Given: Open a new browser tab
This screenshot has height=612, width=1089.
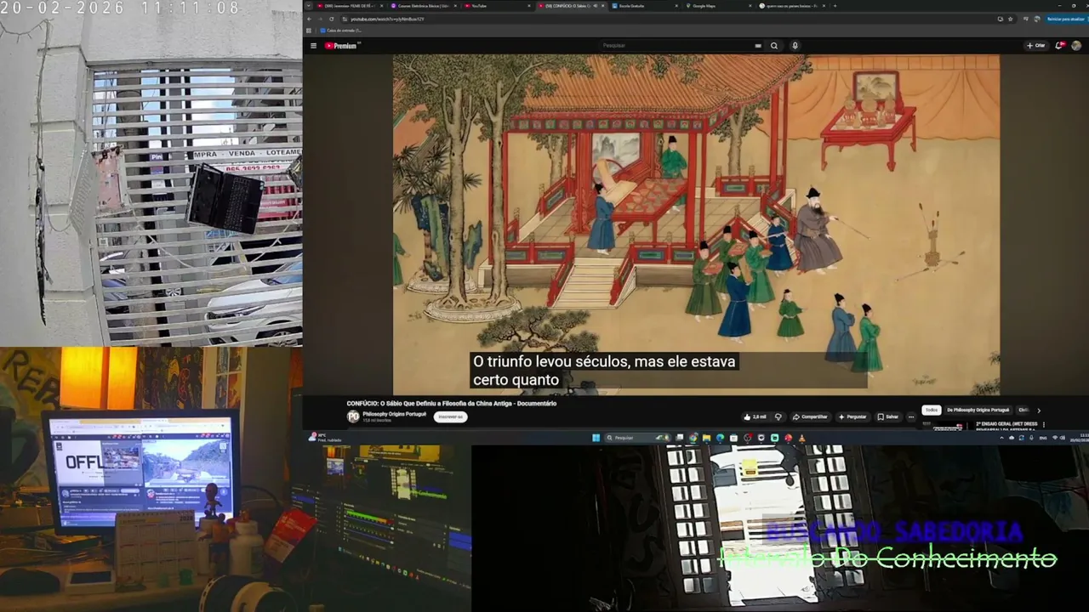Looking at the screenshot, I should click(835, 6).
